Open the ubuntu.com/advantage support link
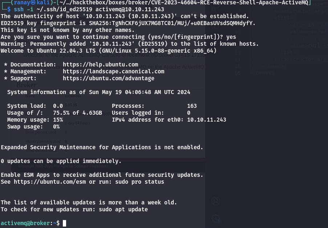 108,78
